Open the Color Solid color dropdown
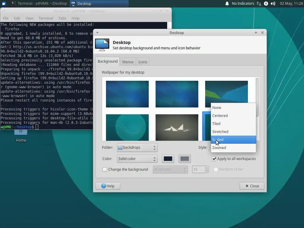Viewport: 304px width, 228px height. (137, 159)
